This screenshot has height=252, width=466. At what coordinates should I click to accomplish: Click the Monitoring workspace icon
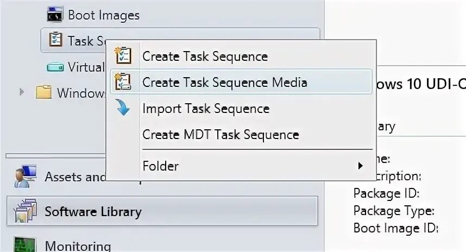[x=24, y=244]
